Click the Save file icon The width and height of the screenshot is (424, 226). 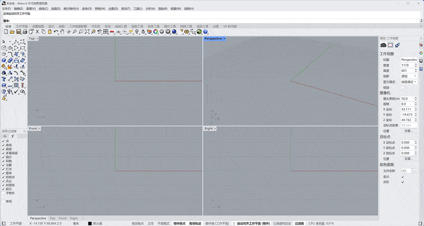19,32
